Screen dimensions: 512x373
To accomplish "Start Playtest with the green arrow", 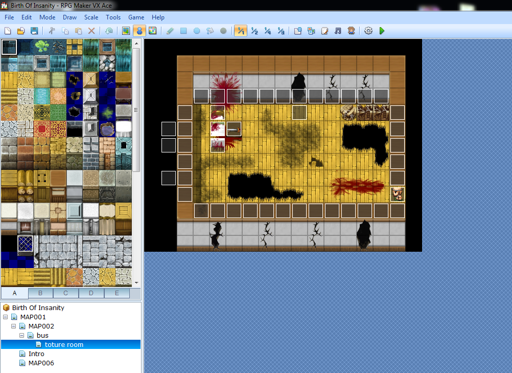I will tap(382, 31).
